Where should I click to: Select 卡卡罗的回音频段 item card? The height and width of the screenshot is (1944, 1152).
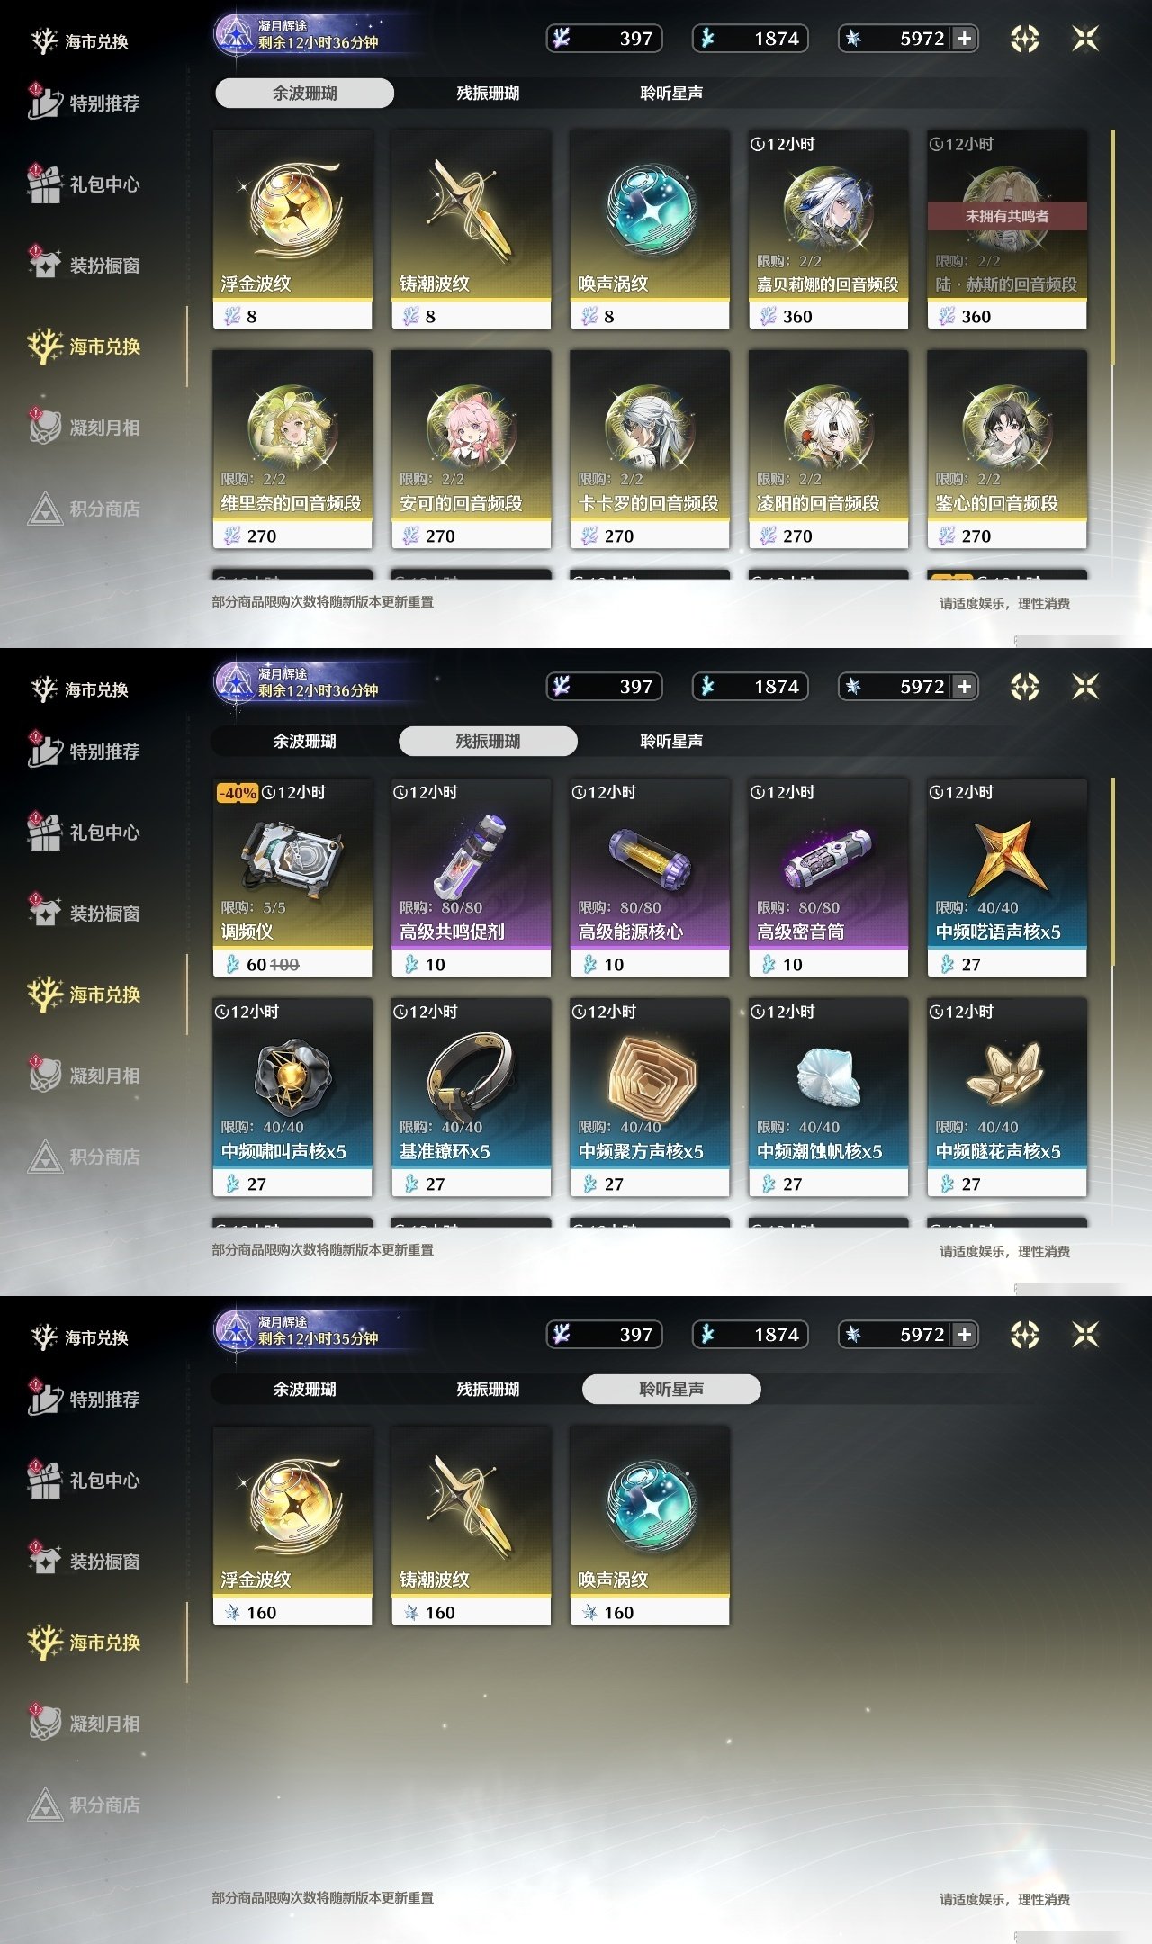[x=650, y=449]
